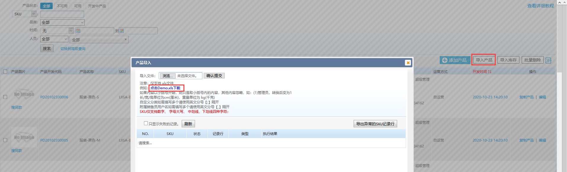The image size is (567, 172).
Task: Switch to 开发中产品 status tab
Action: point(97,6)
